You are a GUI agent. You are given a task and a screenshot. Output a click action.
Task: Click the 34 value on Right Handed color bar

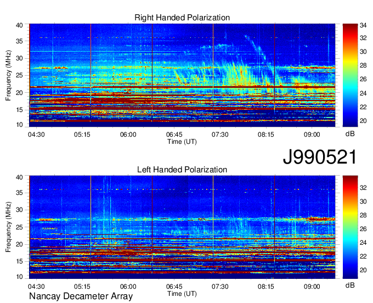tap(363, 25)
